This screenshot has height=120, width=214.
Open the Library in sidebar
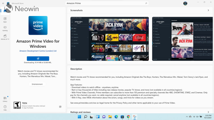5,99
